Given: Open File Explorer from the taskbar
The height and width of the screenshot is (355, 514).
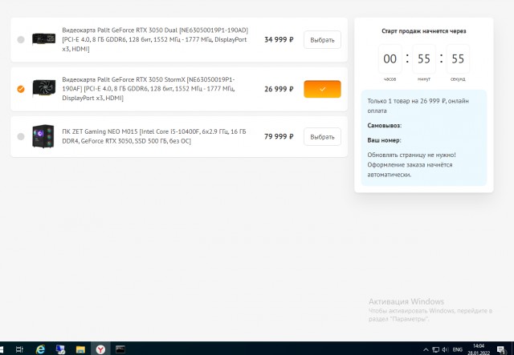Looking at the screenshot, I should point(80,349).
